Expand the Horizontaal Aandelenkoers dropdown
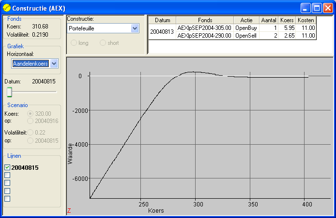The image size is (336, 218). [x=54, y=64]
